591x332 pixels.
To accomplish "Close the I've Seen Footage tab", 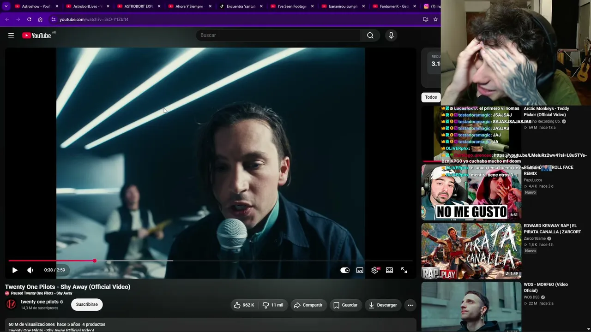I will coord(312,6).
